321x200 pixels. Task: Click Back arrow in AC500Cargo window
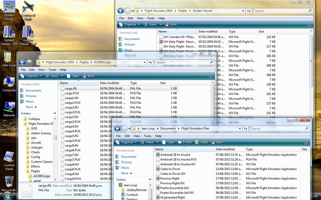22,62
